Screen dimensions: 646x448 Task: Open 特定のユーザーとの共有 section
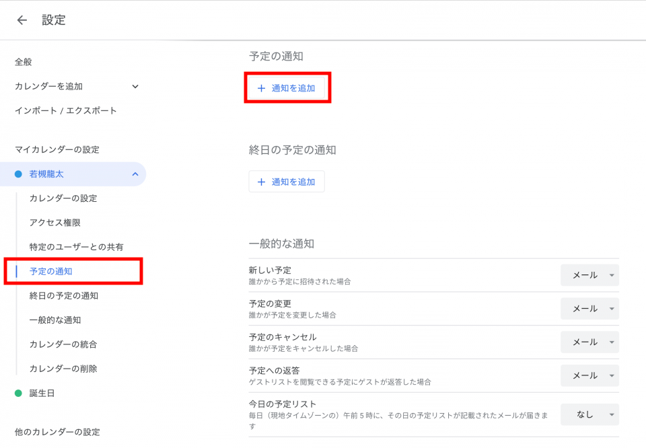point(76,247)
